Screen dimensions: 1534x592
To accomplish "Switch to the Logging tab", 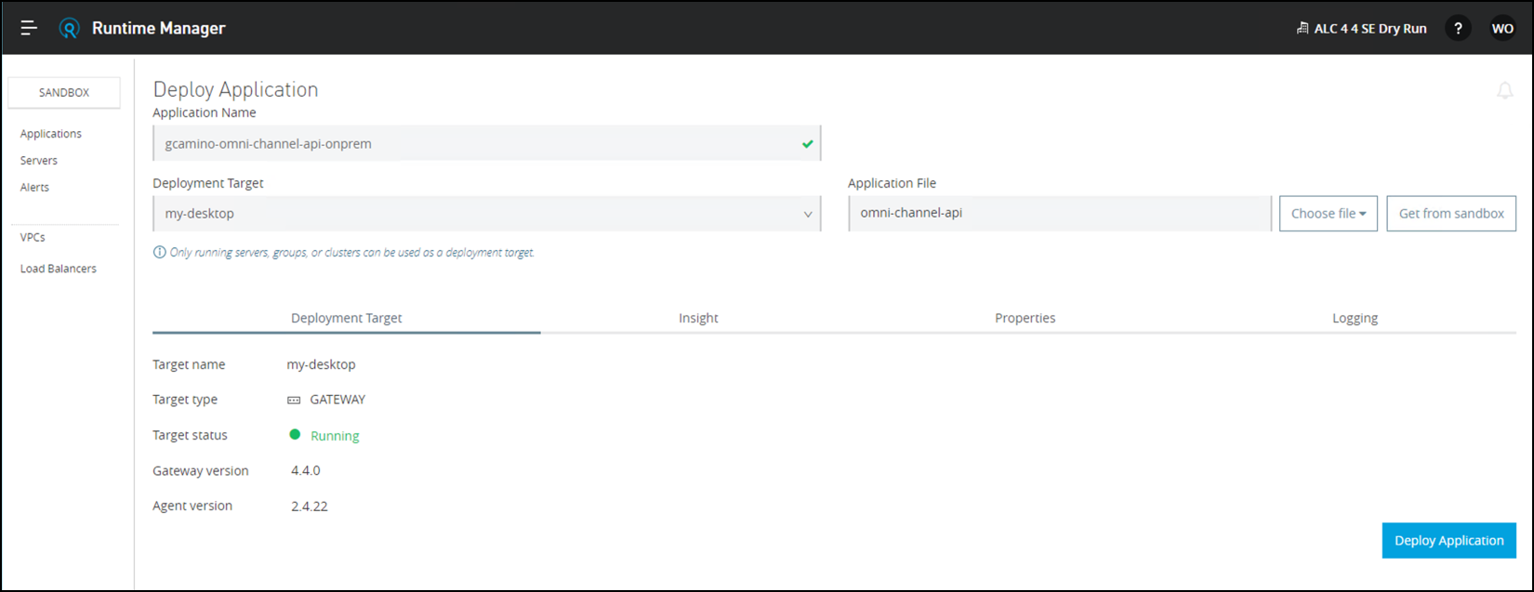I will 1355,318.
